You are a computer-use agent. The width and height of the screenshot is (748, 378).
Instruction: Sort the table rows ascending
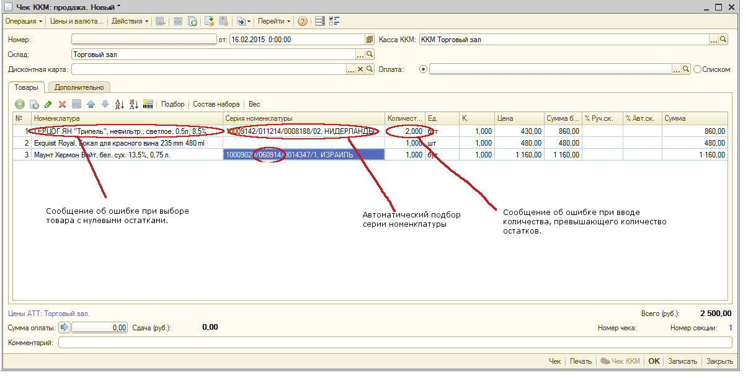(x=120, y=104)
